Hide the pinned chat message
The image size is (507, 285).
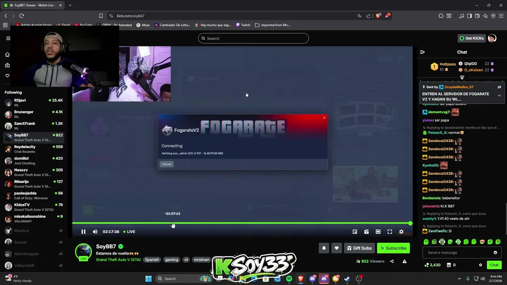(499, 87)
